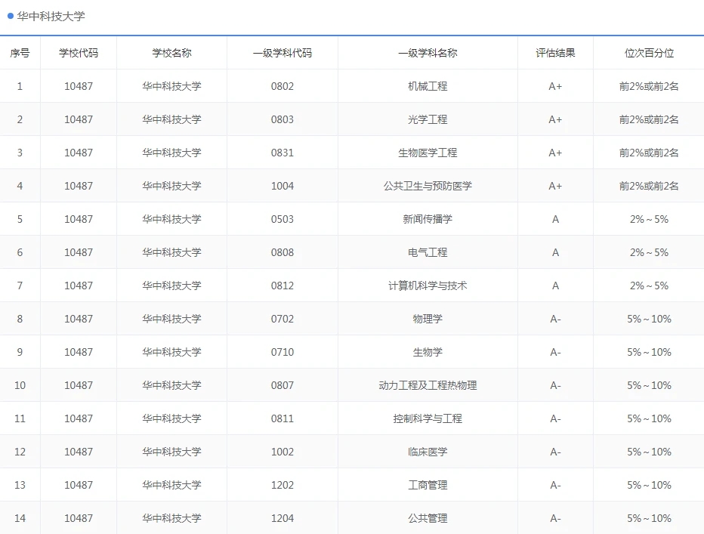Click school code 10487 in the 机械工程 row

click(x=79, y=86)
